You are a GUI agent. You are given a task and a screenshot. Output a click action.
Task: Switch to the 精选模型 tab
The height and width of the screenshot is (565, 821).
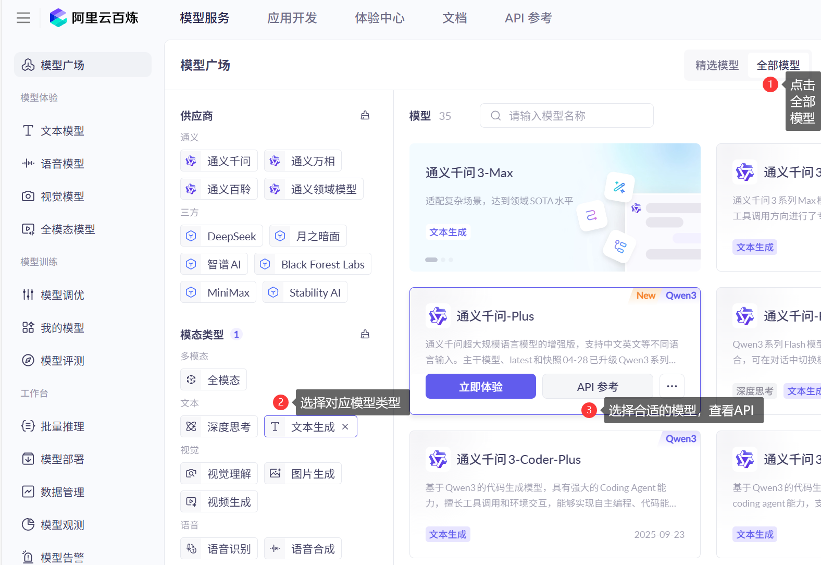click(717, 65)
